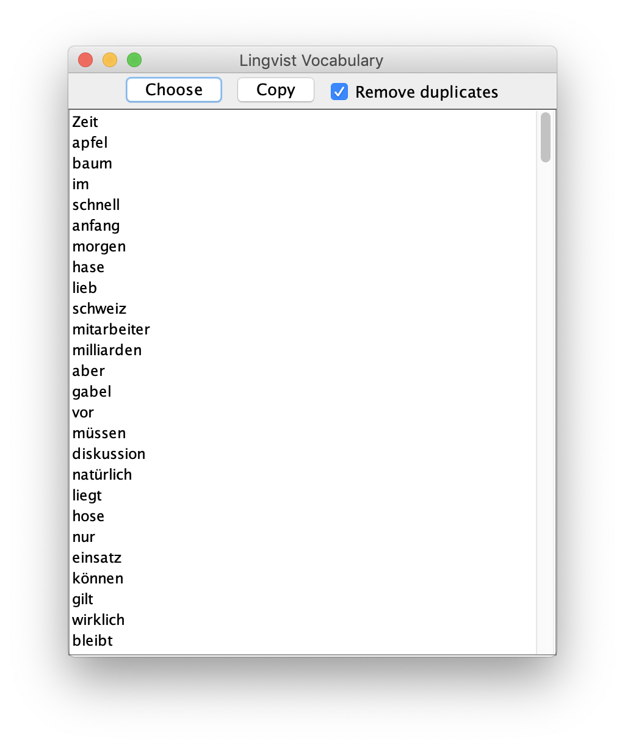Select the word "wirklich"
The width and height of the screenshot is (625, 747).
98,620
